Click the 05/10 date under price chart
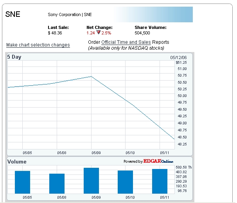 tap(130, 153)
